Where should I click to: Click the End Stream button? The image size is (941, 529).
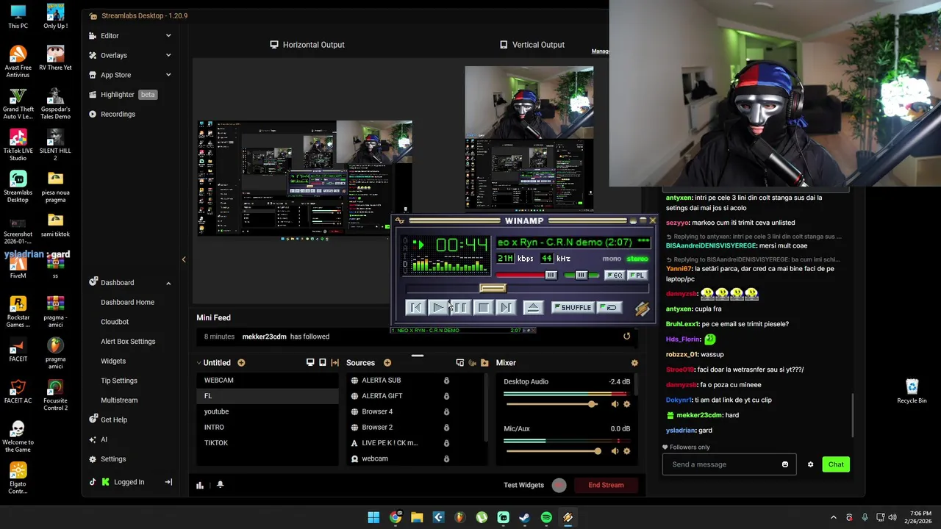coord(606,485)
